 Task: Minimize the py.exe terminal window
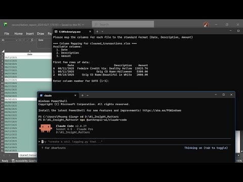[x=230, y=31]
